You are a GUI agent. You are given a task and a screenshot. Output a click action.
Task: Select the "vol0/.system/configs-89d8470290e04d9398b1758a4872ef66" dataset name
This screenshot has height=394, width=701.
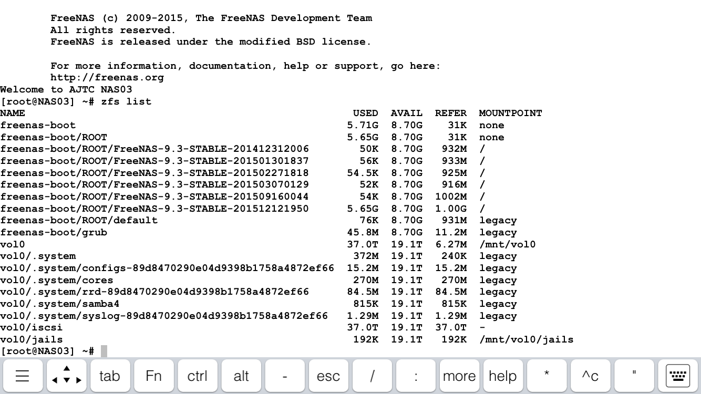[167, 268]
